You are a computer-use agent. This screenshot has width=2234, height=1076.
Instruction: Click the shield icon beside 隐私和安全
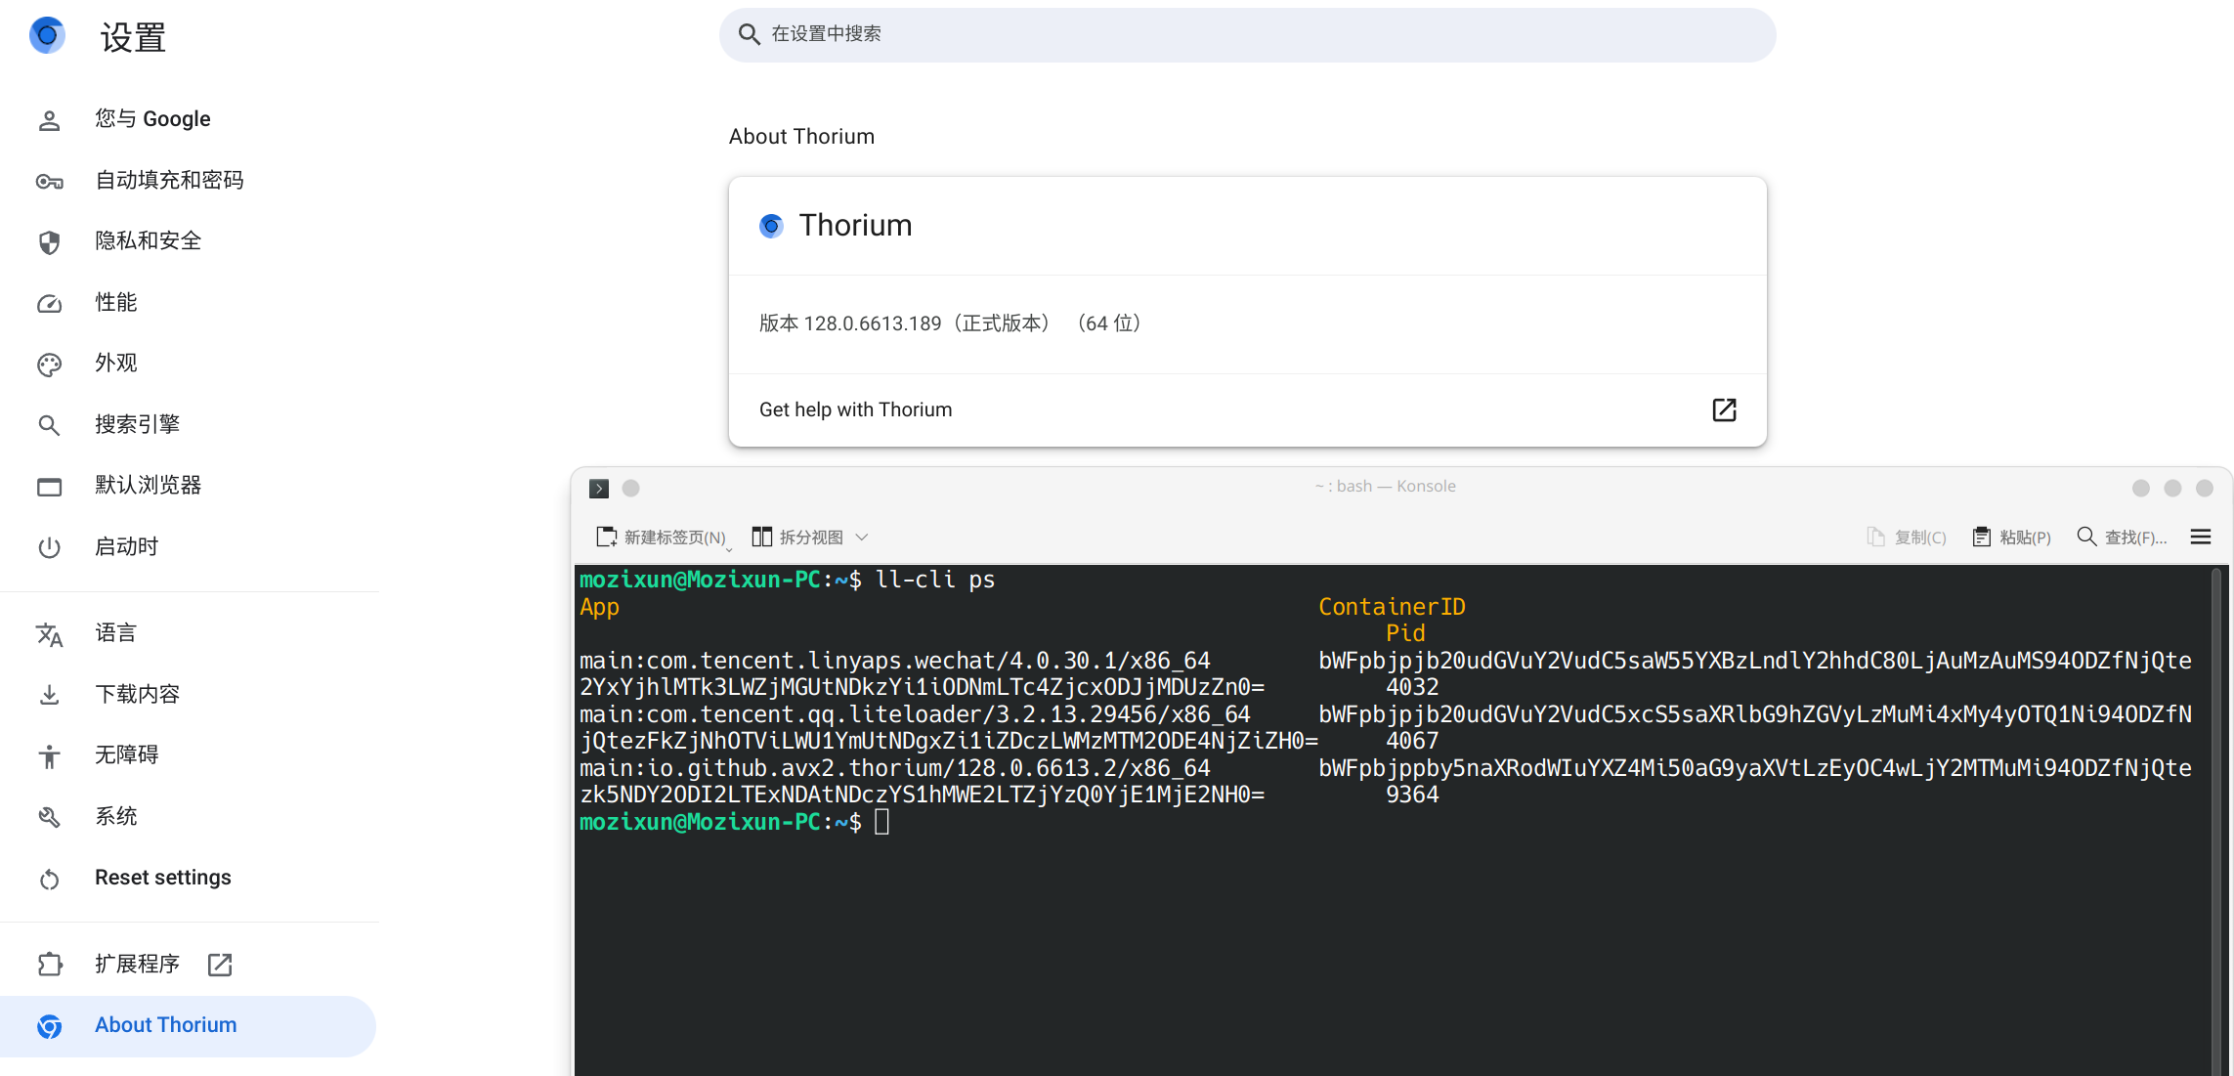[49, 242]
